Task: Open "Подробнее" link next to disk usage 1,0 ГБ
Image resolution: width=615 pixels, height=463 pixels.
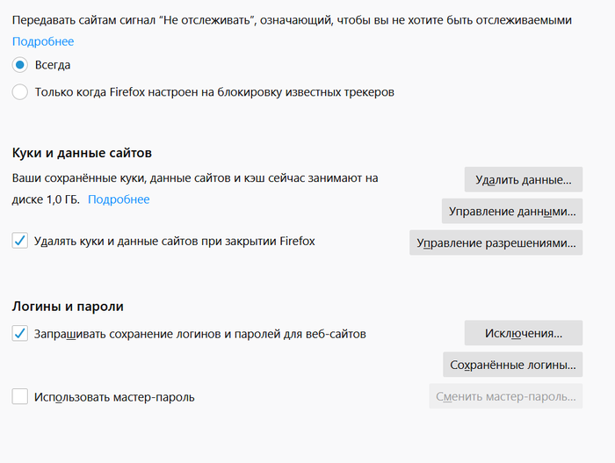Action: pos(119,199)
